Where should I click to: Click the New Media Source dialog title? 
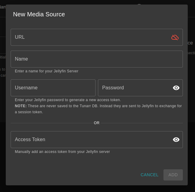(x=39, y=14)
